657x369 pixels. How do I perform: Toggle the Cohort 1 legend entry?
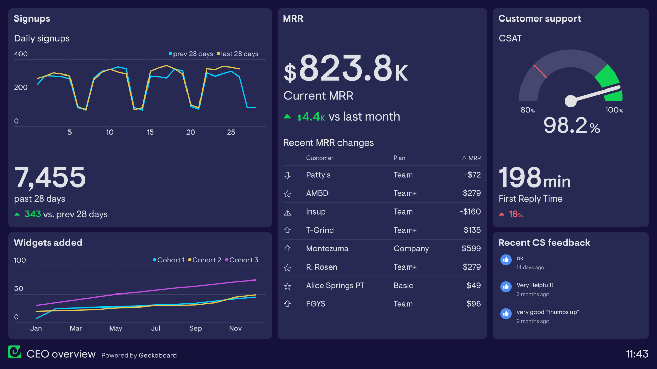(169, 260)
